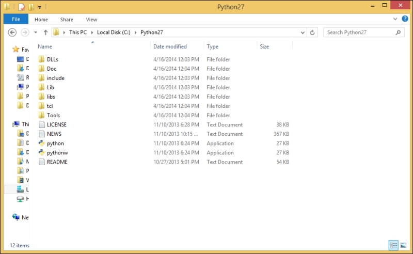Click This PC in the address bar
The width and height of the screenshot is (413, 254).
[78, 33]
